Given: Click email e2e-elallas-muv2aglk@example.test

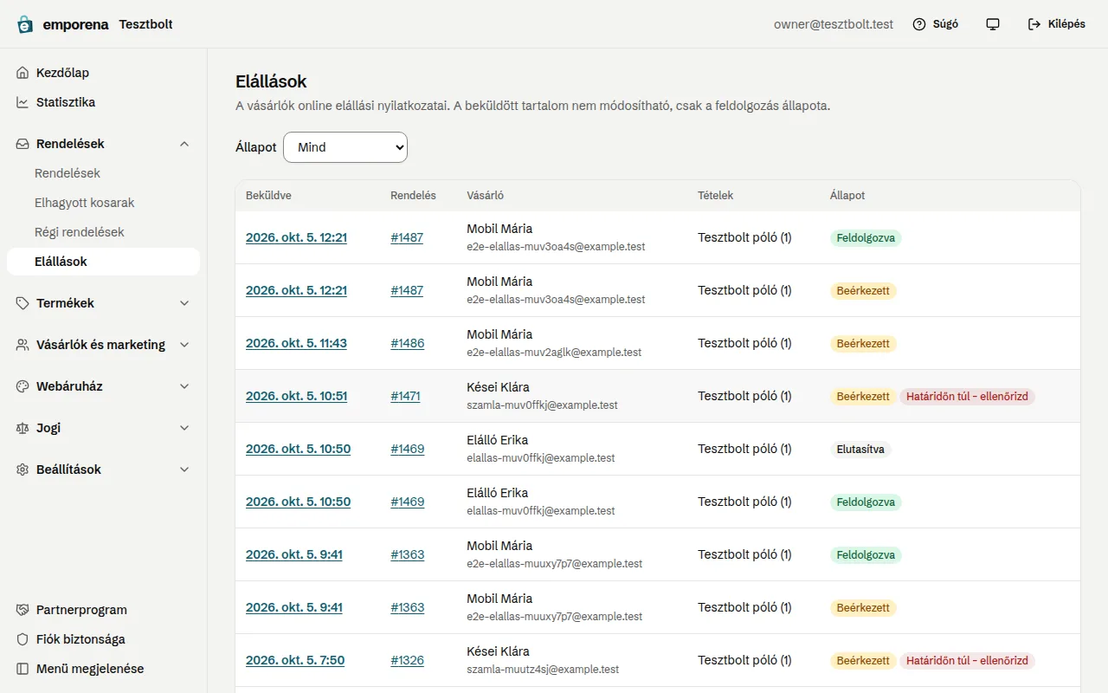Looking at the screenshot, I should coord(554,353).
